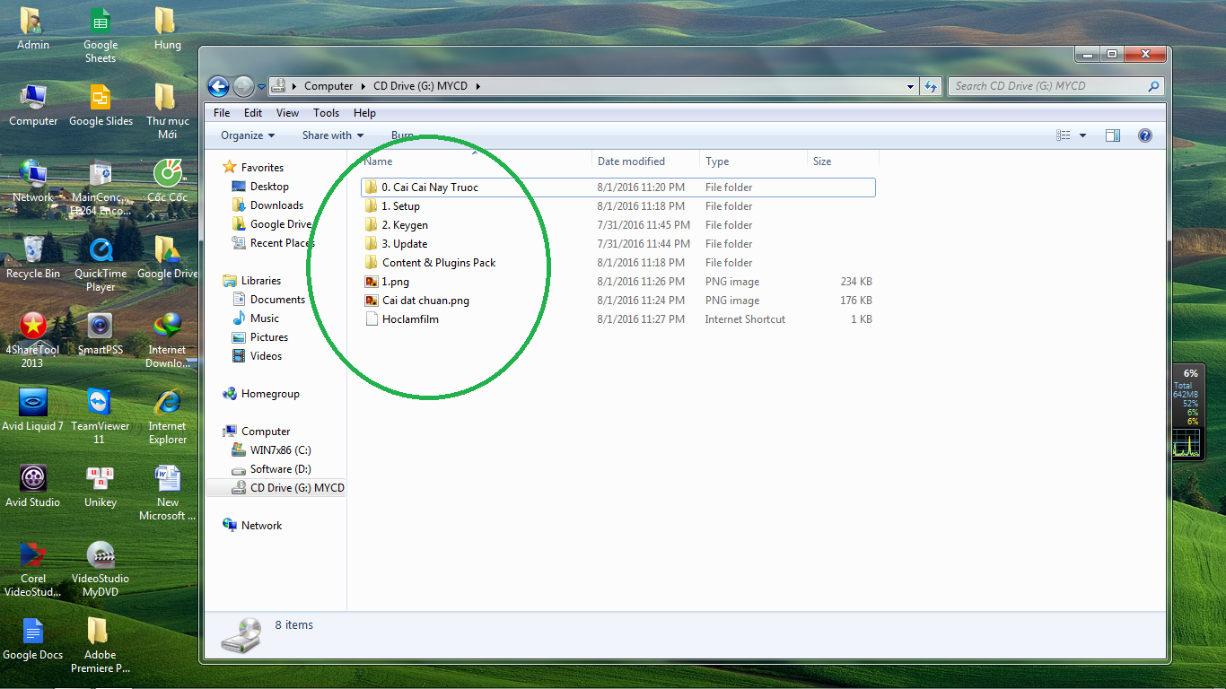Select the Admin desktop folder icon

tap(33, 28)
